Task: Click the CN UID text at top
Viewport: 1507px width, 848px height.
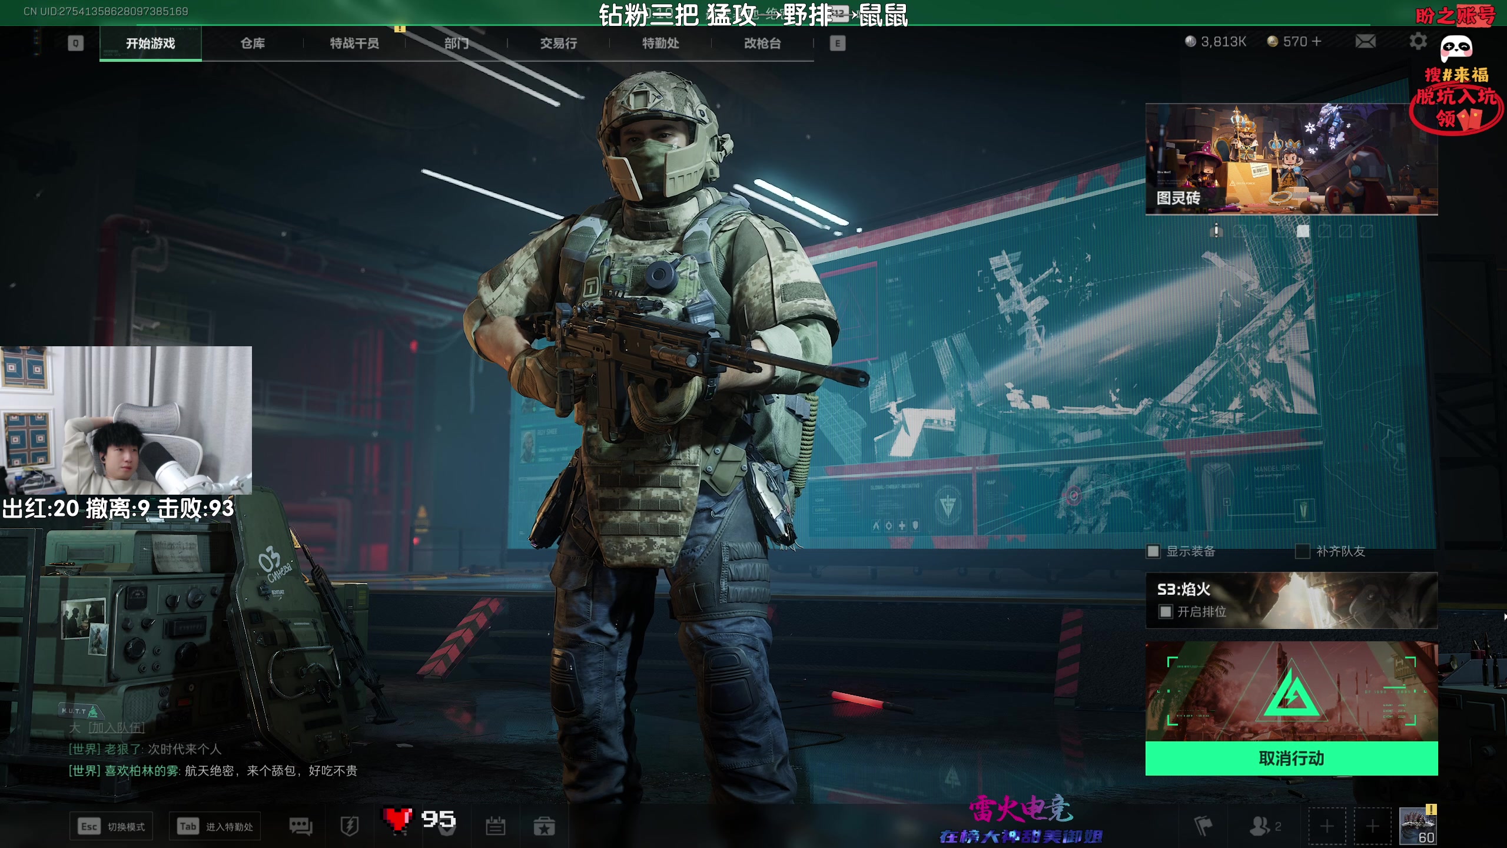Action: 106,11
